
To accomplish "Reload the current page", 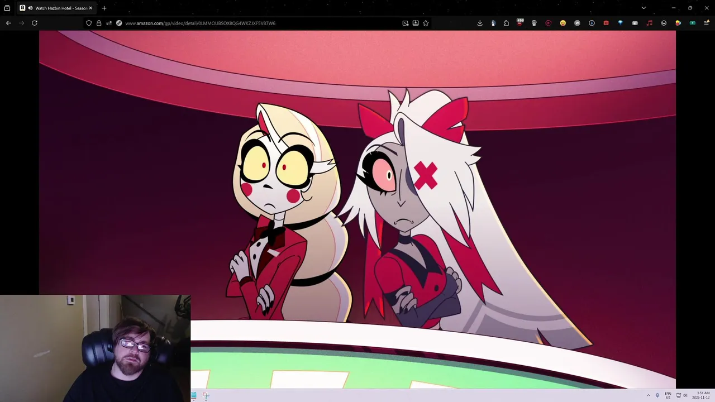I will [x=35, y=23].
